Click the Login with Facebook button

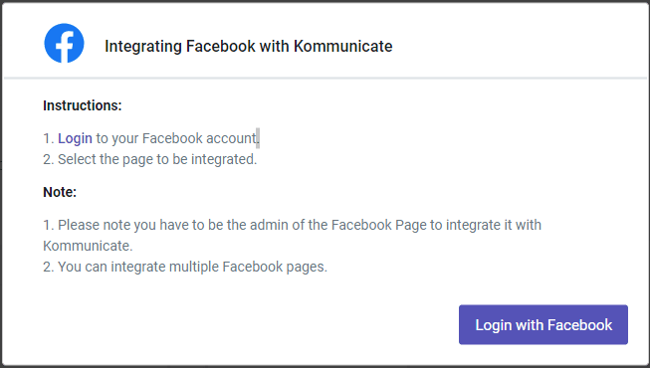coord(543,325)
